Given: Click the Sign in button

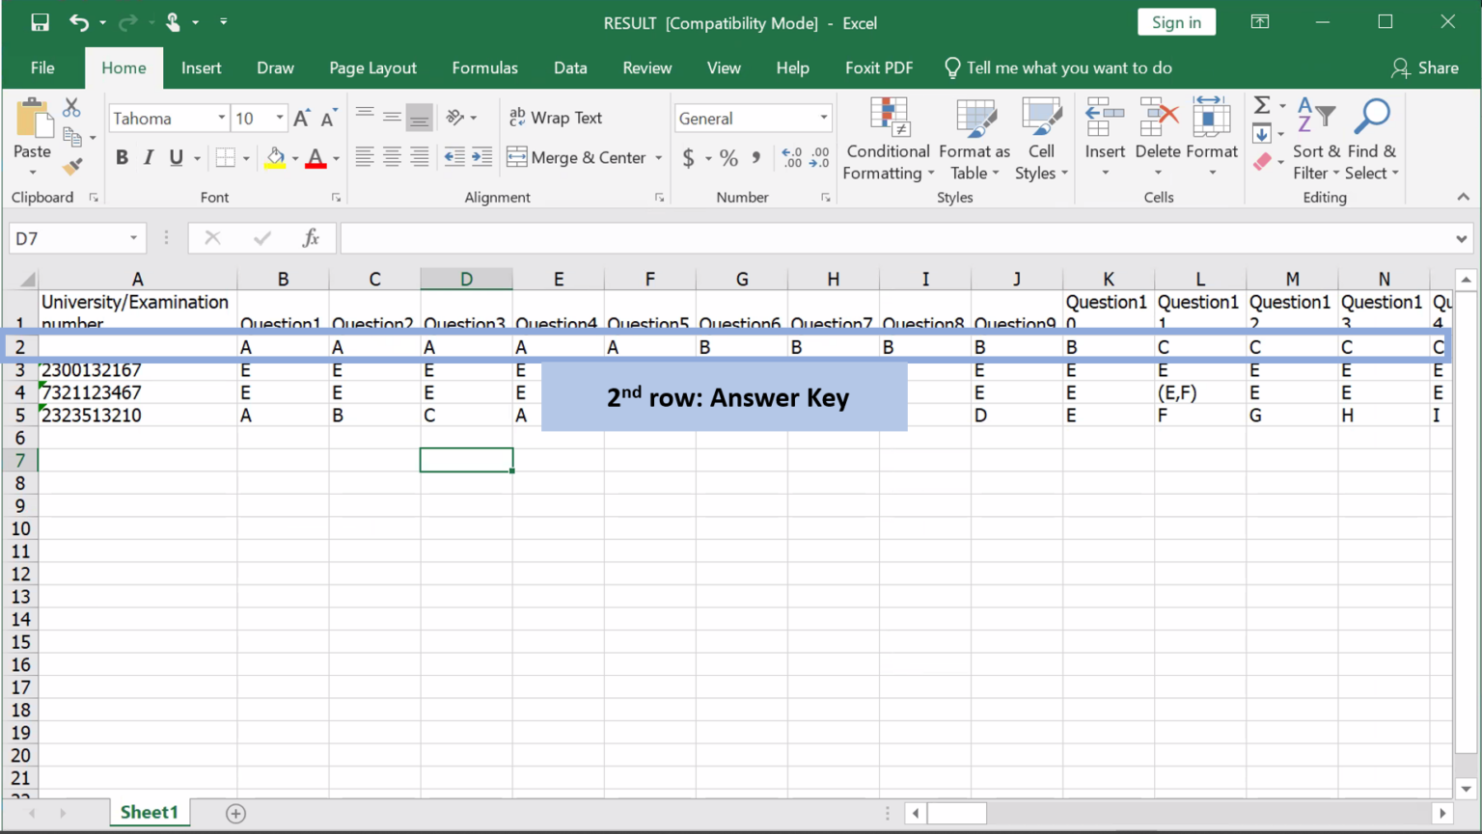Looking at the screenshot, I should click(1176, 22).
